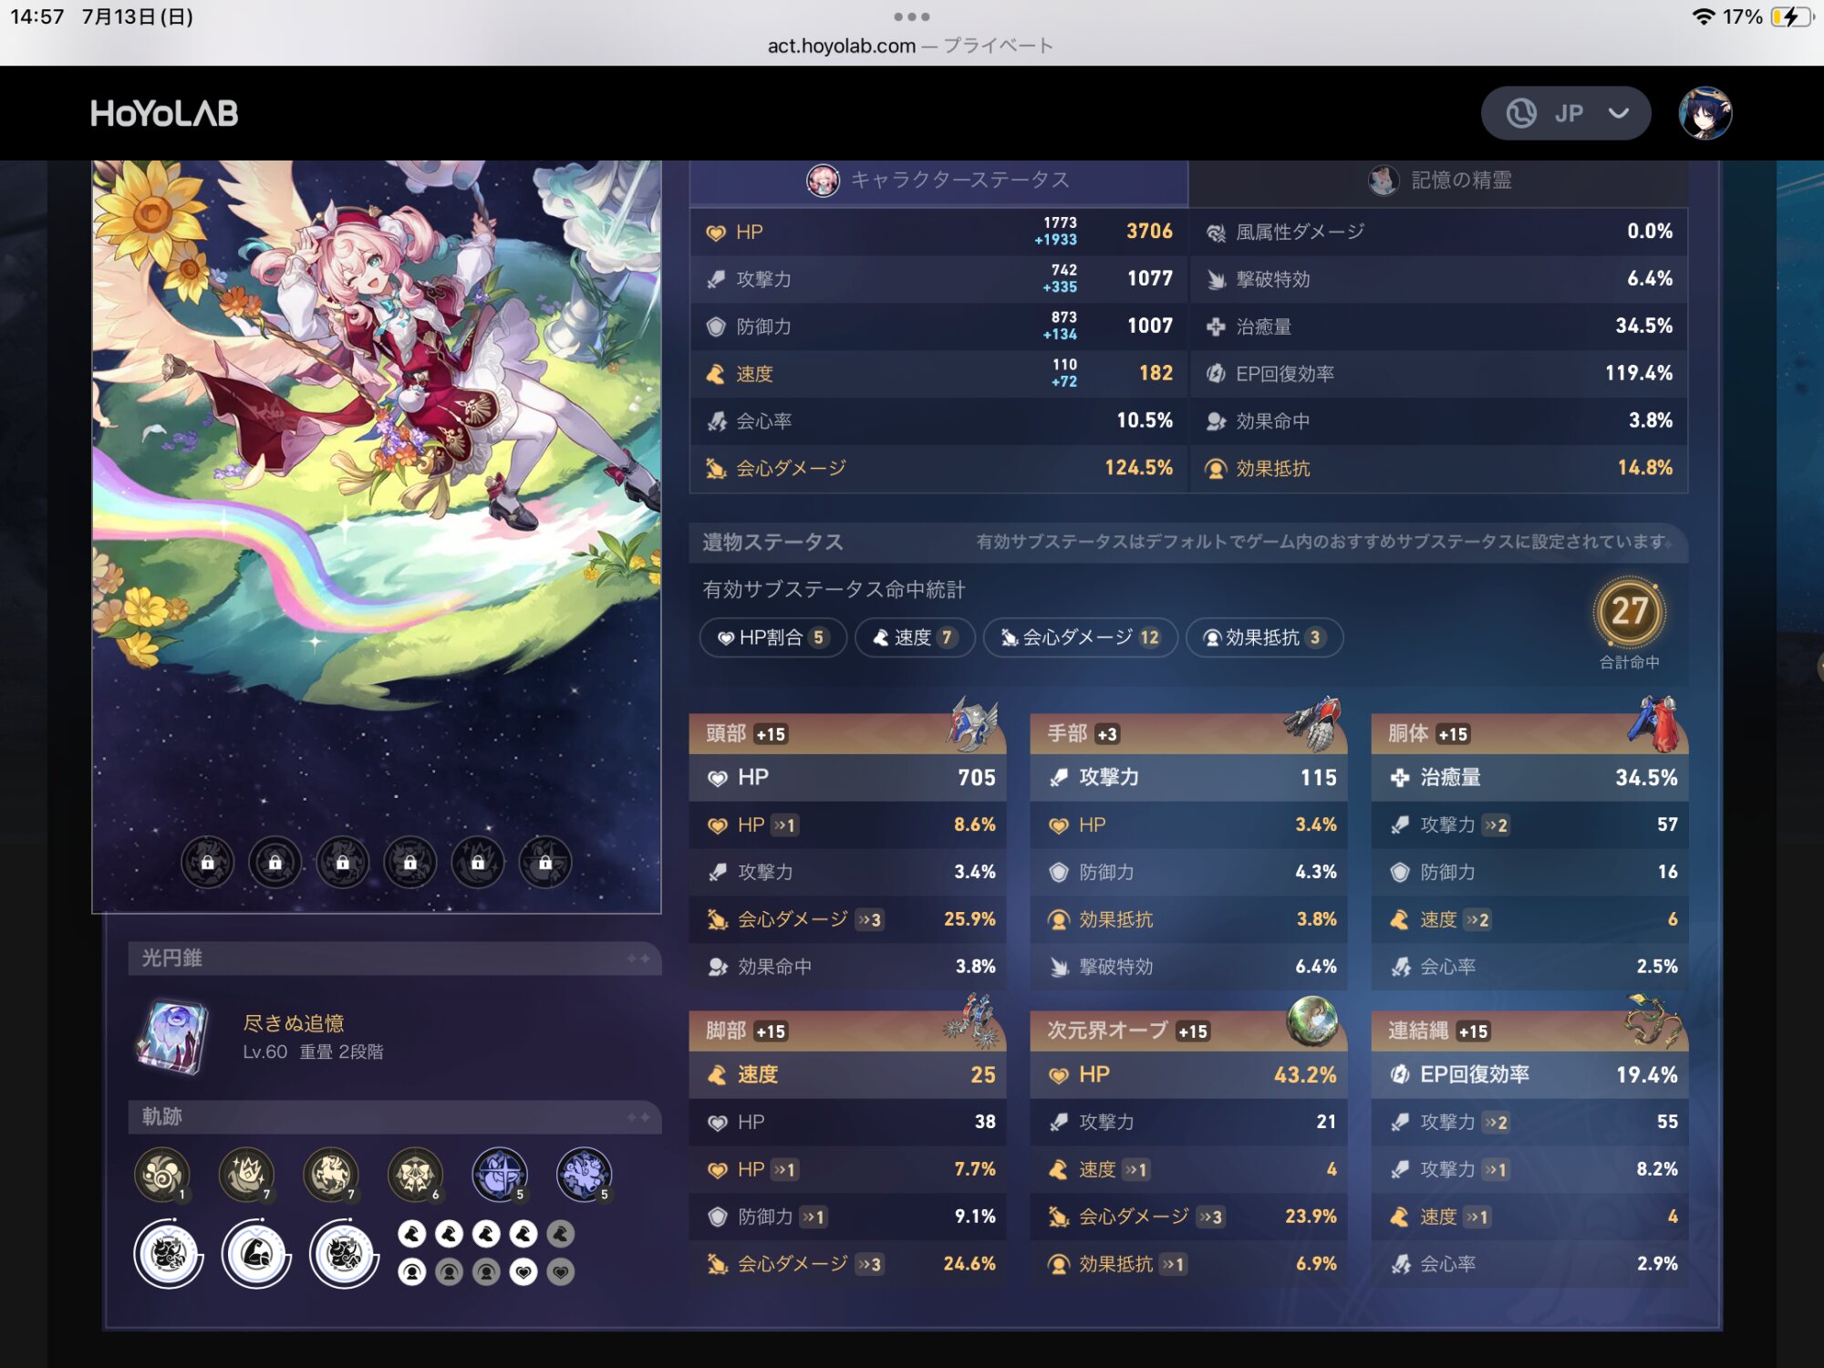The height and width of the screenshot is (1368, 1824).
Task: Tap the second trace skill icon
Action: pyautogui.click(x=246, y=1175)
